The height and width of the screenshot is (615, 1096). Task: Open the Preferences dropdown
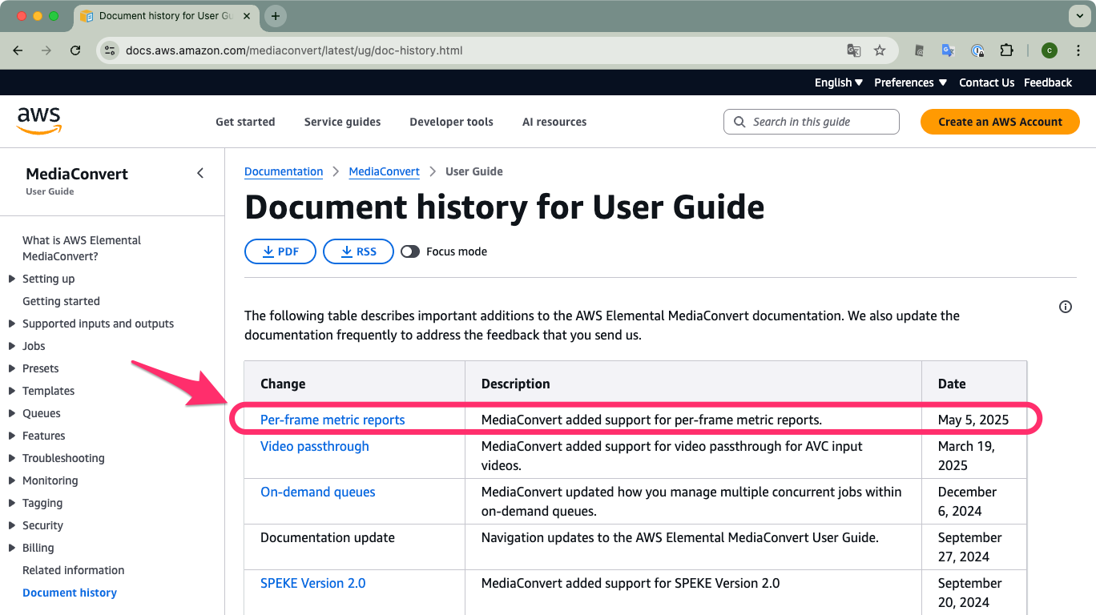point(911,82)
